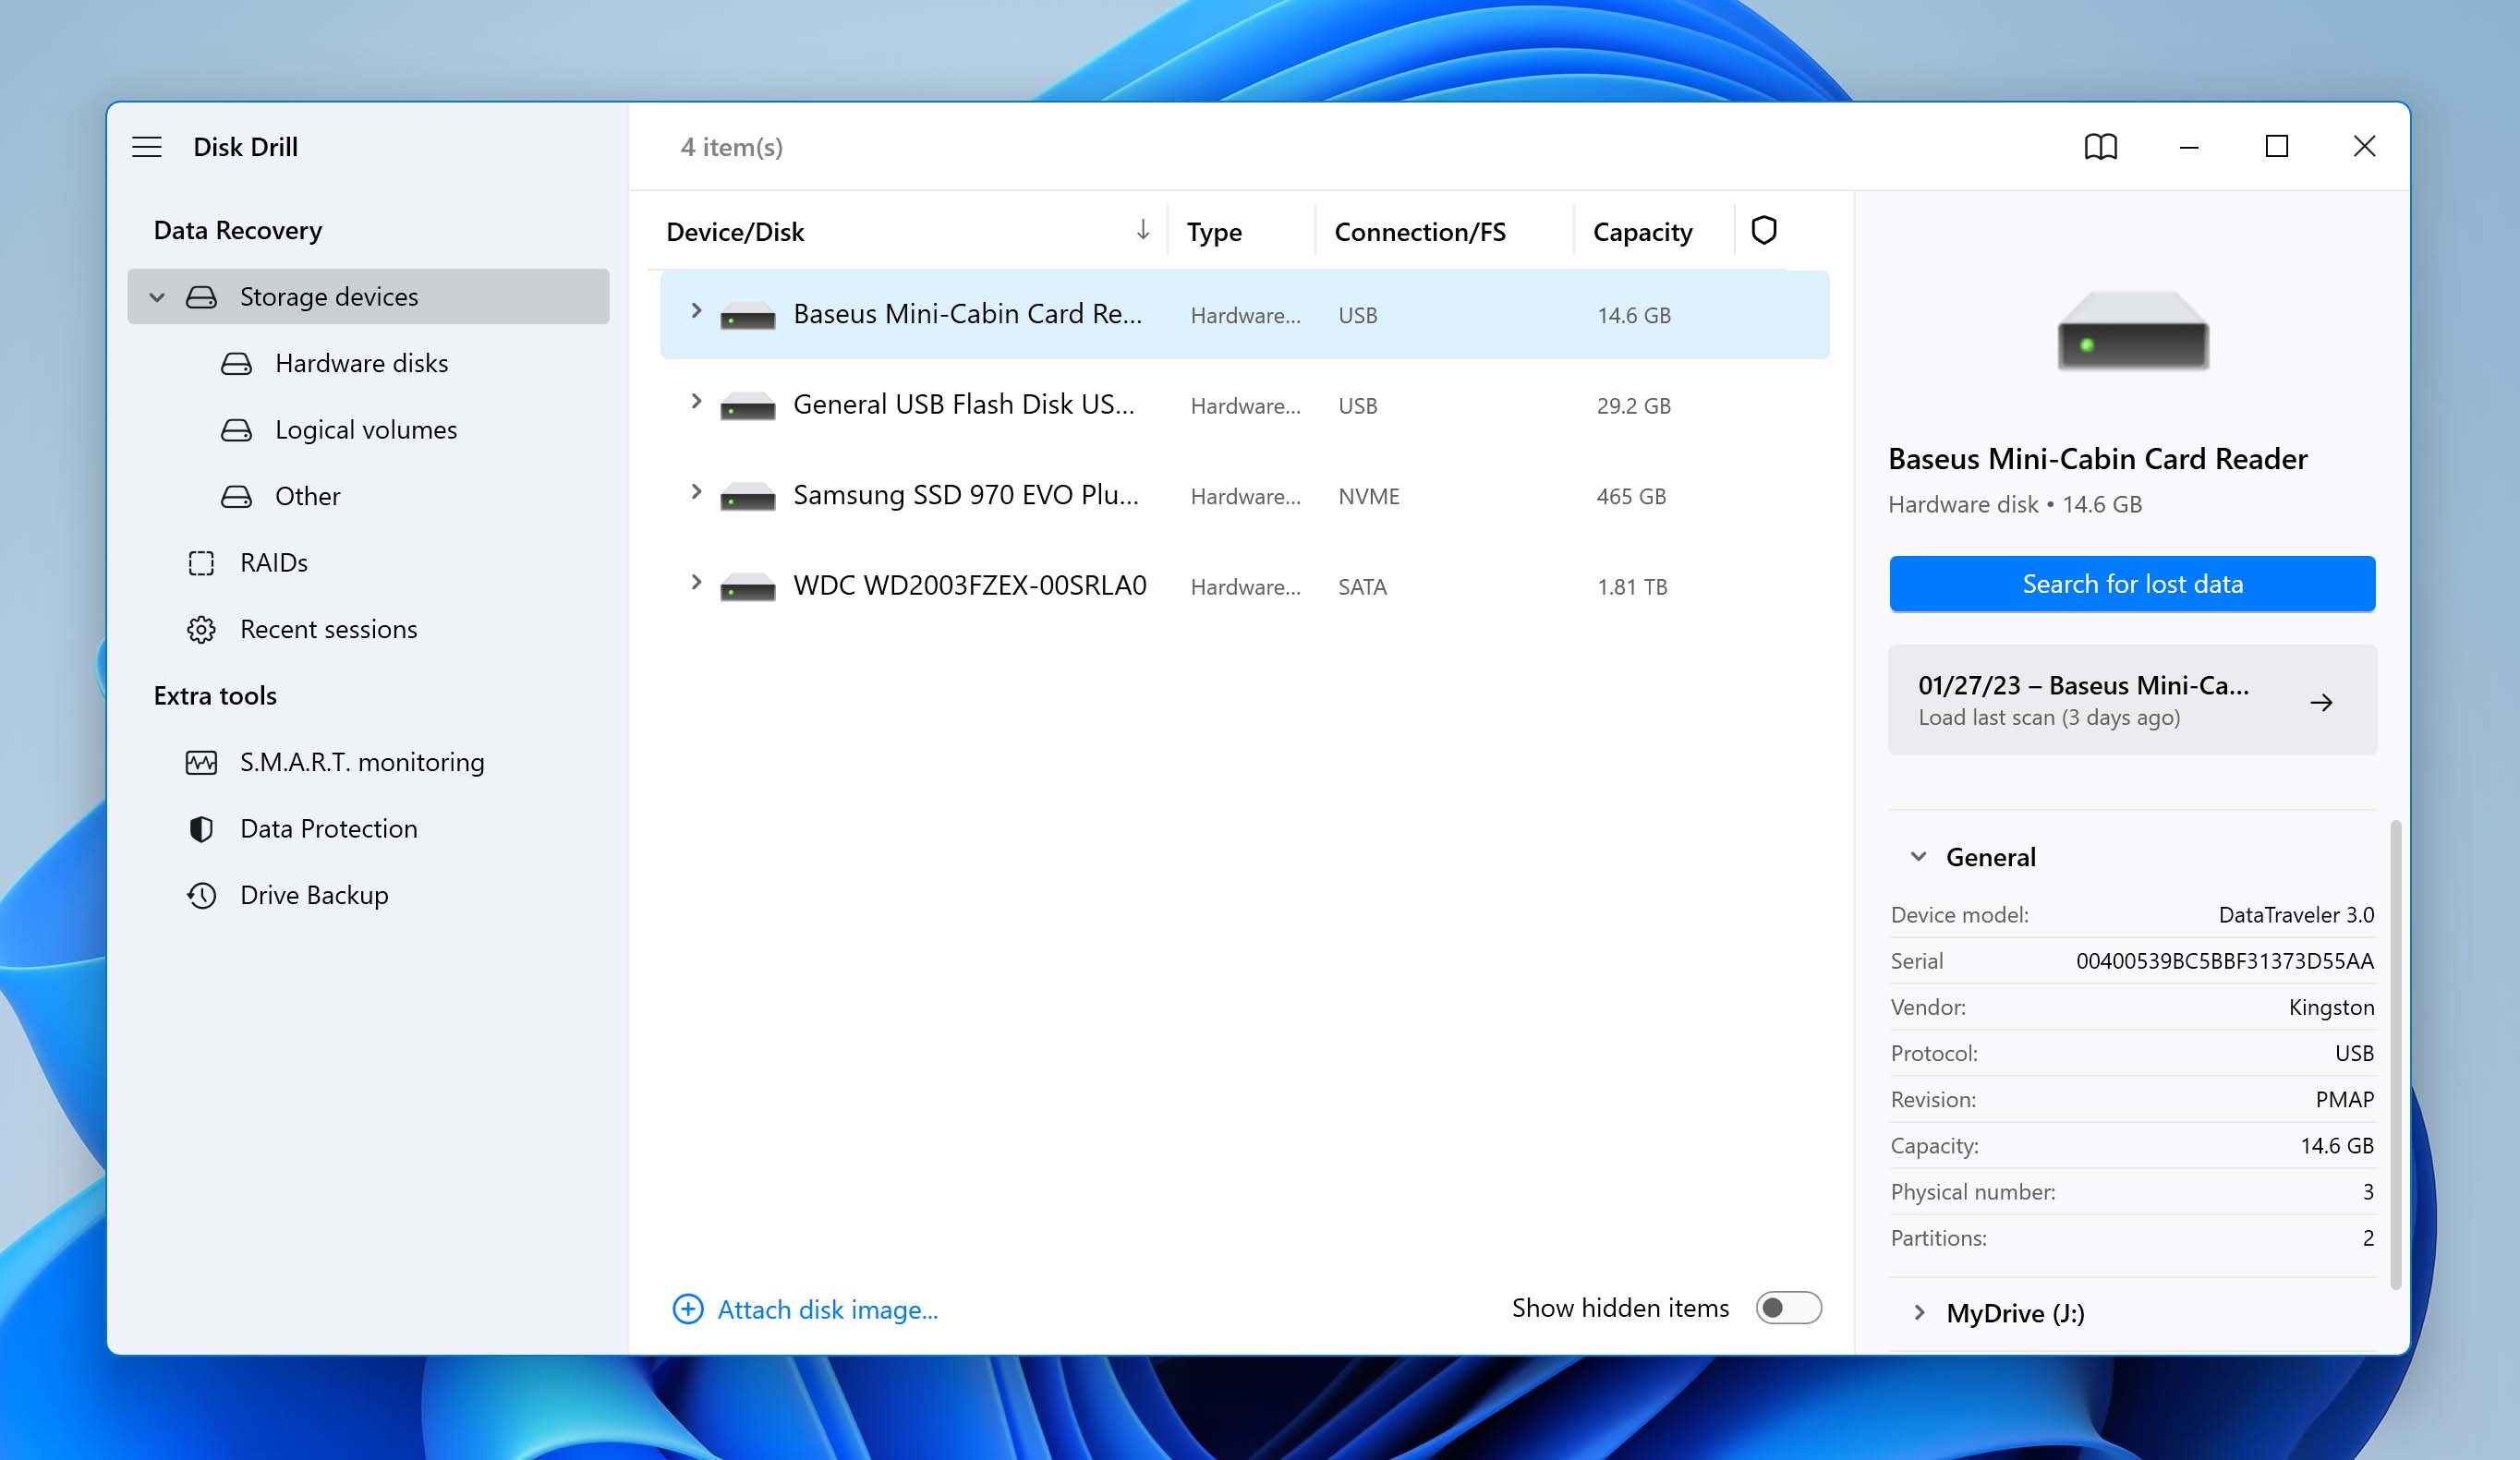Viewport: 2520px width, 1460px height.
Task: Toggle the Show hidden items switch
Action: (x=1788, y=1307)
